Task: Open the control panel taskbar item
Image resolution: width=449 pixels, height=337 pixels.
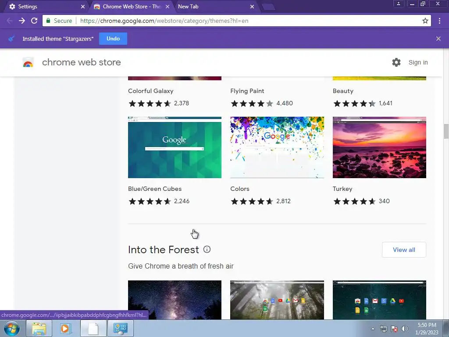Action: pos(120,328)
